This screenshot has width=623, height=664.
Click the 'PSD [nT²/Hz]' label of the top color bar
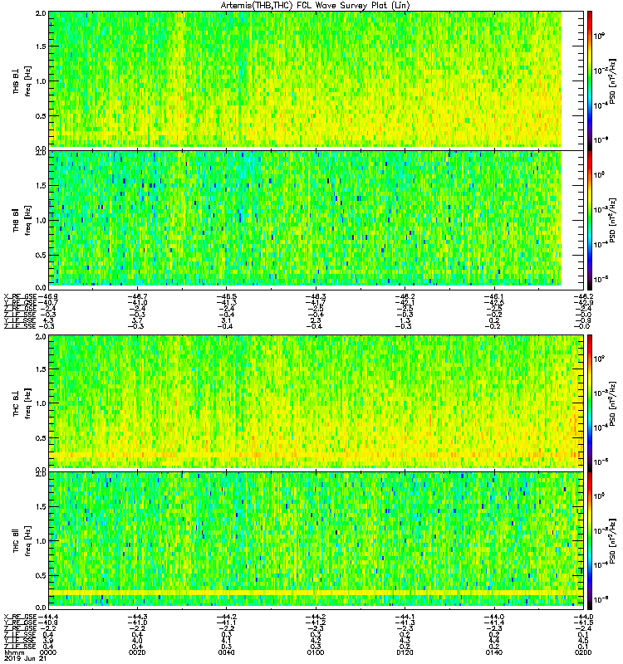[x=613, y=81]
